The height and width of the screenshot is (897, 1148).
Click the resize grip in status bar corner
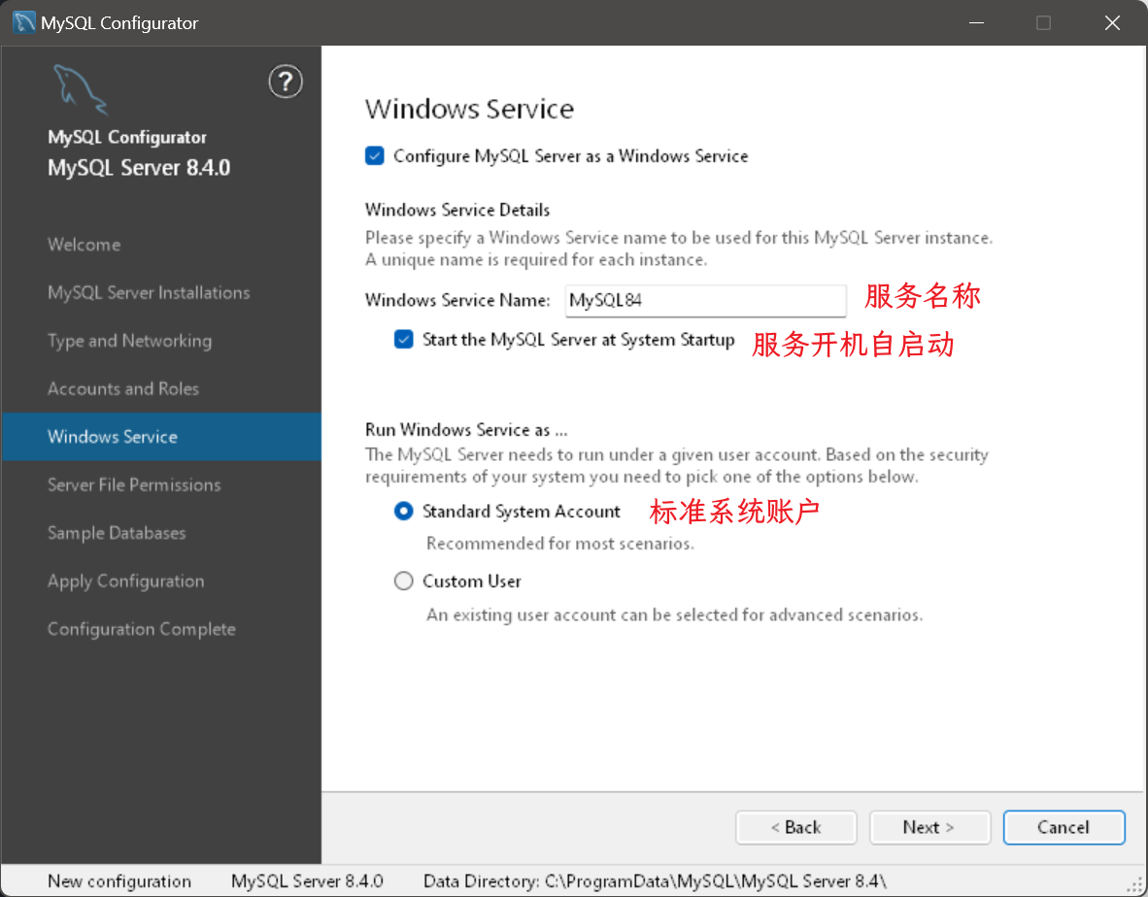tap(1134, 885)
